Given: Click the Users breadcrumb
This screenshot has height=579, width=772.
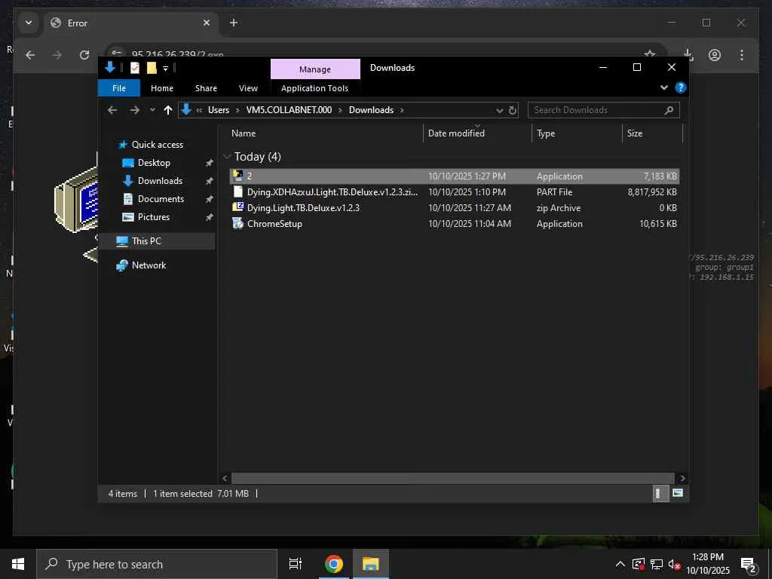Looking at the screenshot, I should [x=219, y=110].
